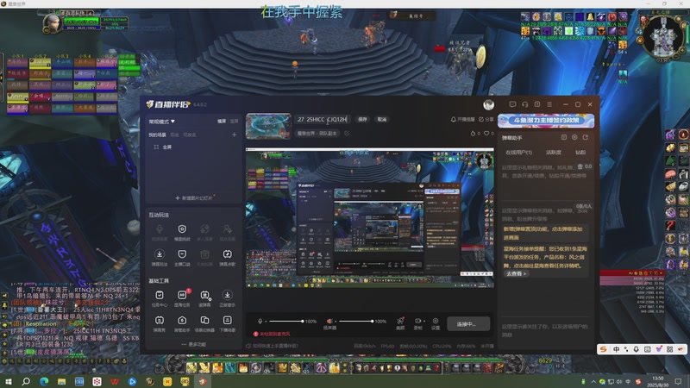
Task: Click the 魔兽世界 game category tag
Action: point(317,134)
